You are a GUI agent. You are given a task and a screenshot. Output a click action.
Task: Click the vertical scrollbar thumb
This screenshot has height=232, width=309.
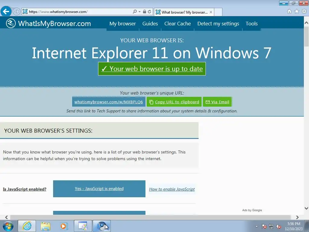point(306,36)
